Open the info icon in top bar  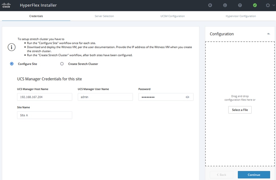(225, 5)
